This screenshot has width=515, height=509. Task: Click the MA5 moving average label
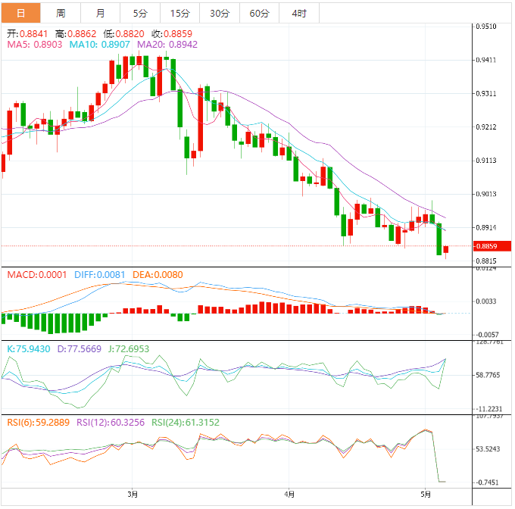36,45
